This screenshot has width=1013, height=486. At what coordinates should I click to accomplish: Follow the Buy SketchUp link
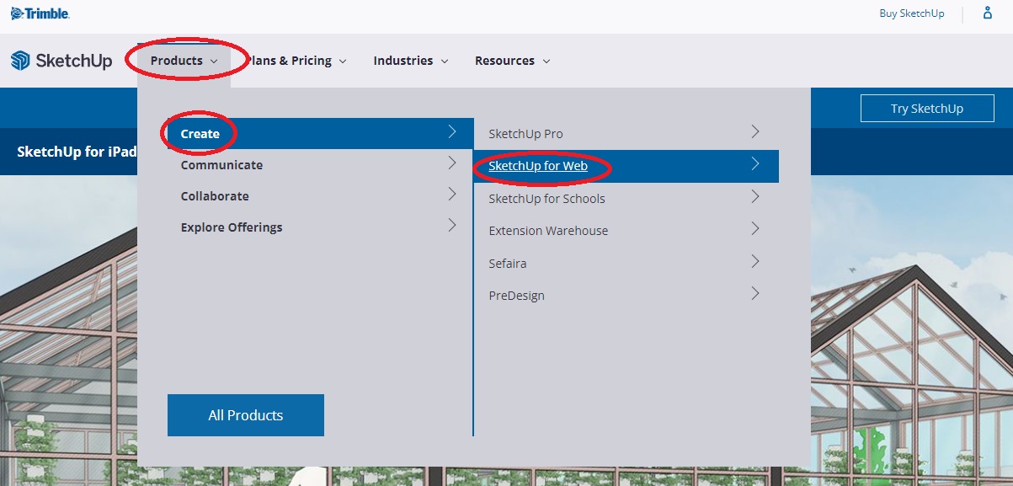coord(912,13)
